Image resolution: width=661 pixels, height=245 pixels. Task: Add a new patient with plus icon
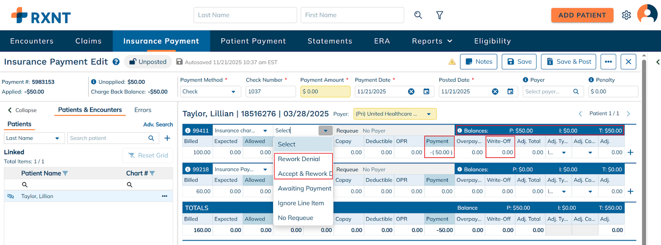point(167,138)
